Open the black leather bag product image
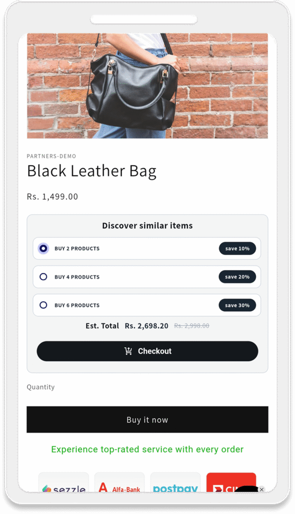The width and height of the screenshot is (295, 514). coord(147,86)
